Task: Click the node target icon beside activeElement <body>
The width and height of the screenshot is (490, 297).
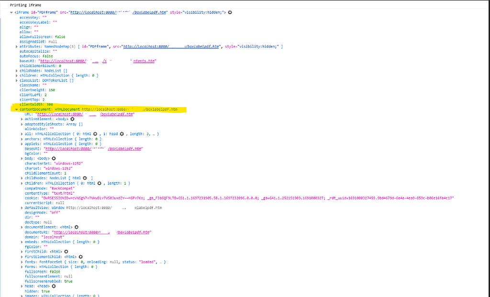Action: pos(71,120)
